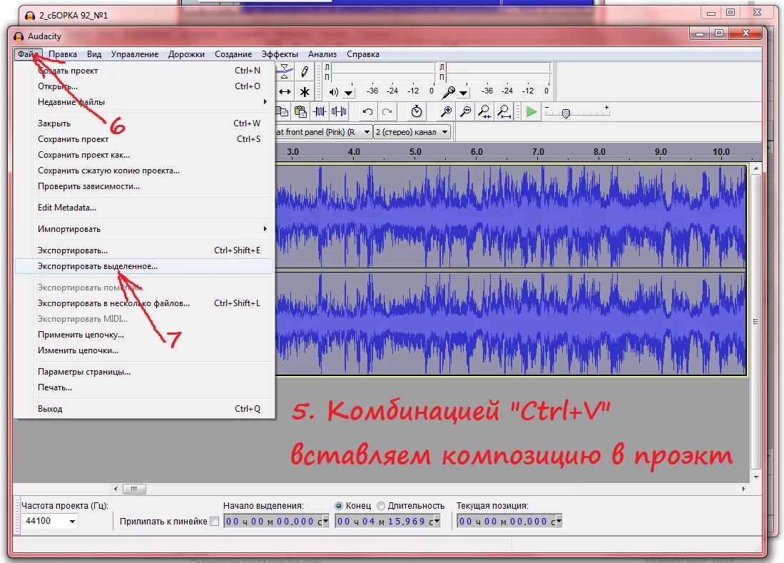Image resolution: width=784 pixels, height=563 pixels.
Task: Open recording meter dropdown arrow
Action: (464, 93)
